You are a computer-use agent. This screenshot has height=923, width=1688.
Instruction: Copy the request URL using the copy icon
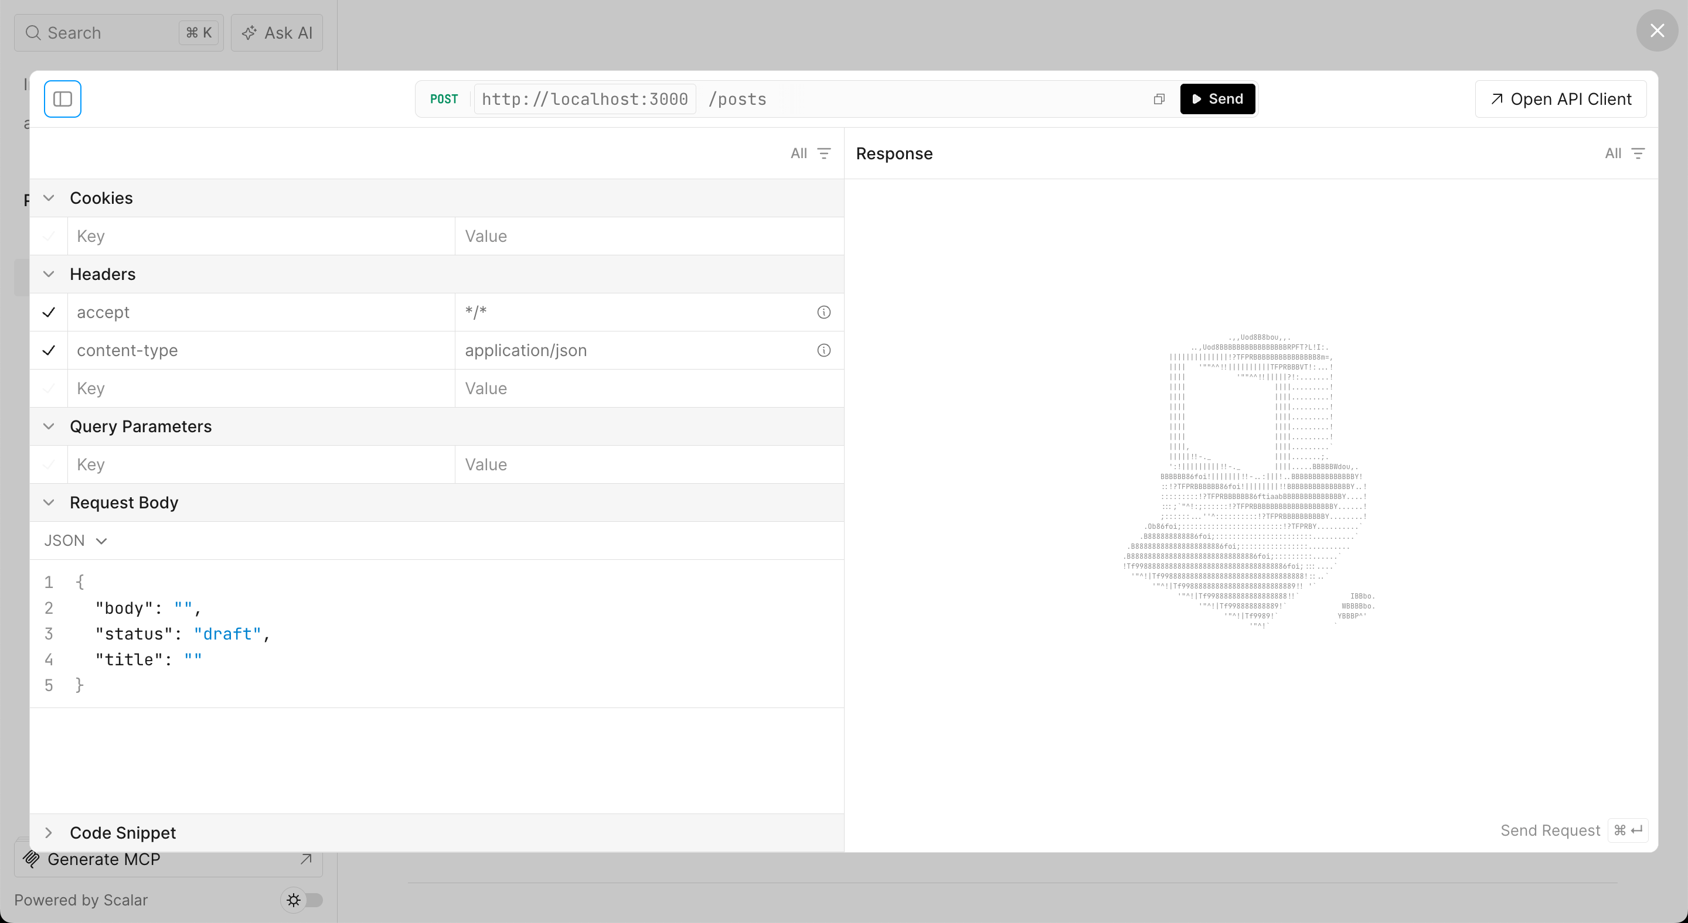tap(1159, 99)
